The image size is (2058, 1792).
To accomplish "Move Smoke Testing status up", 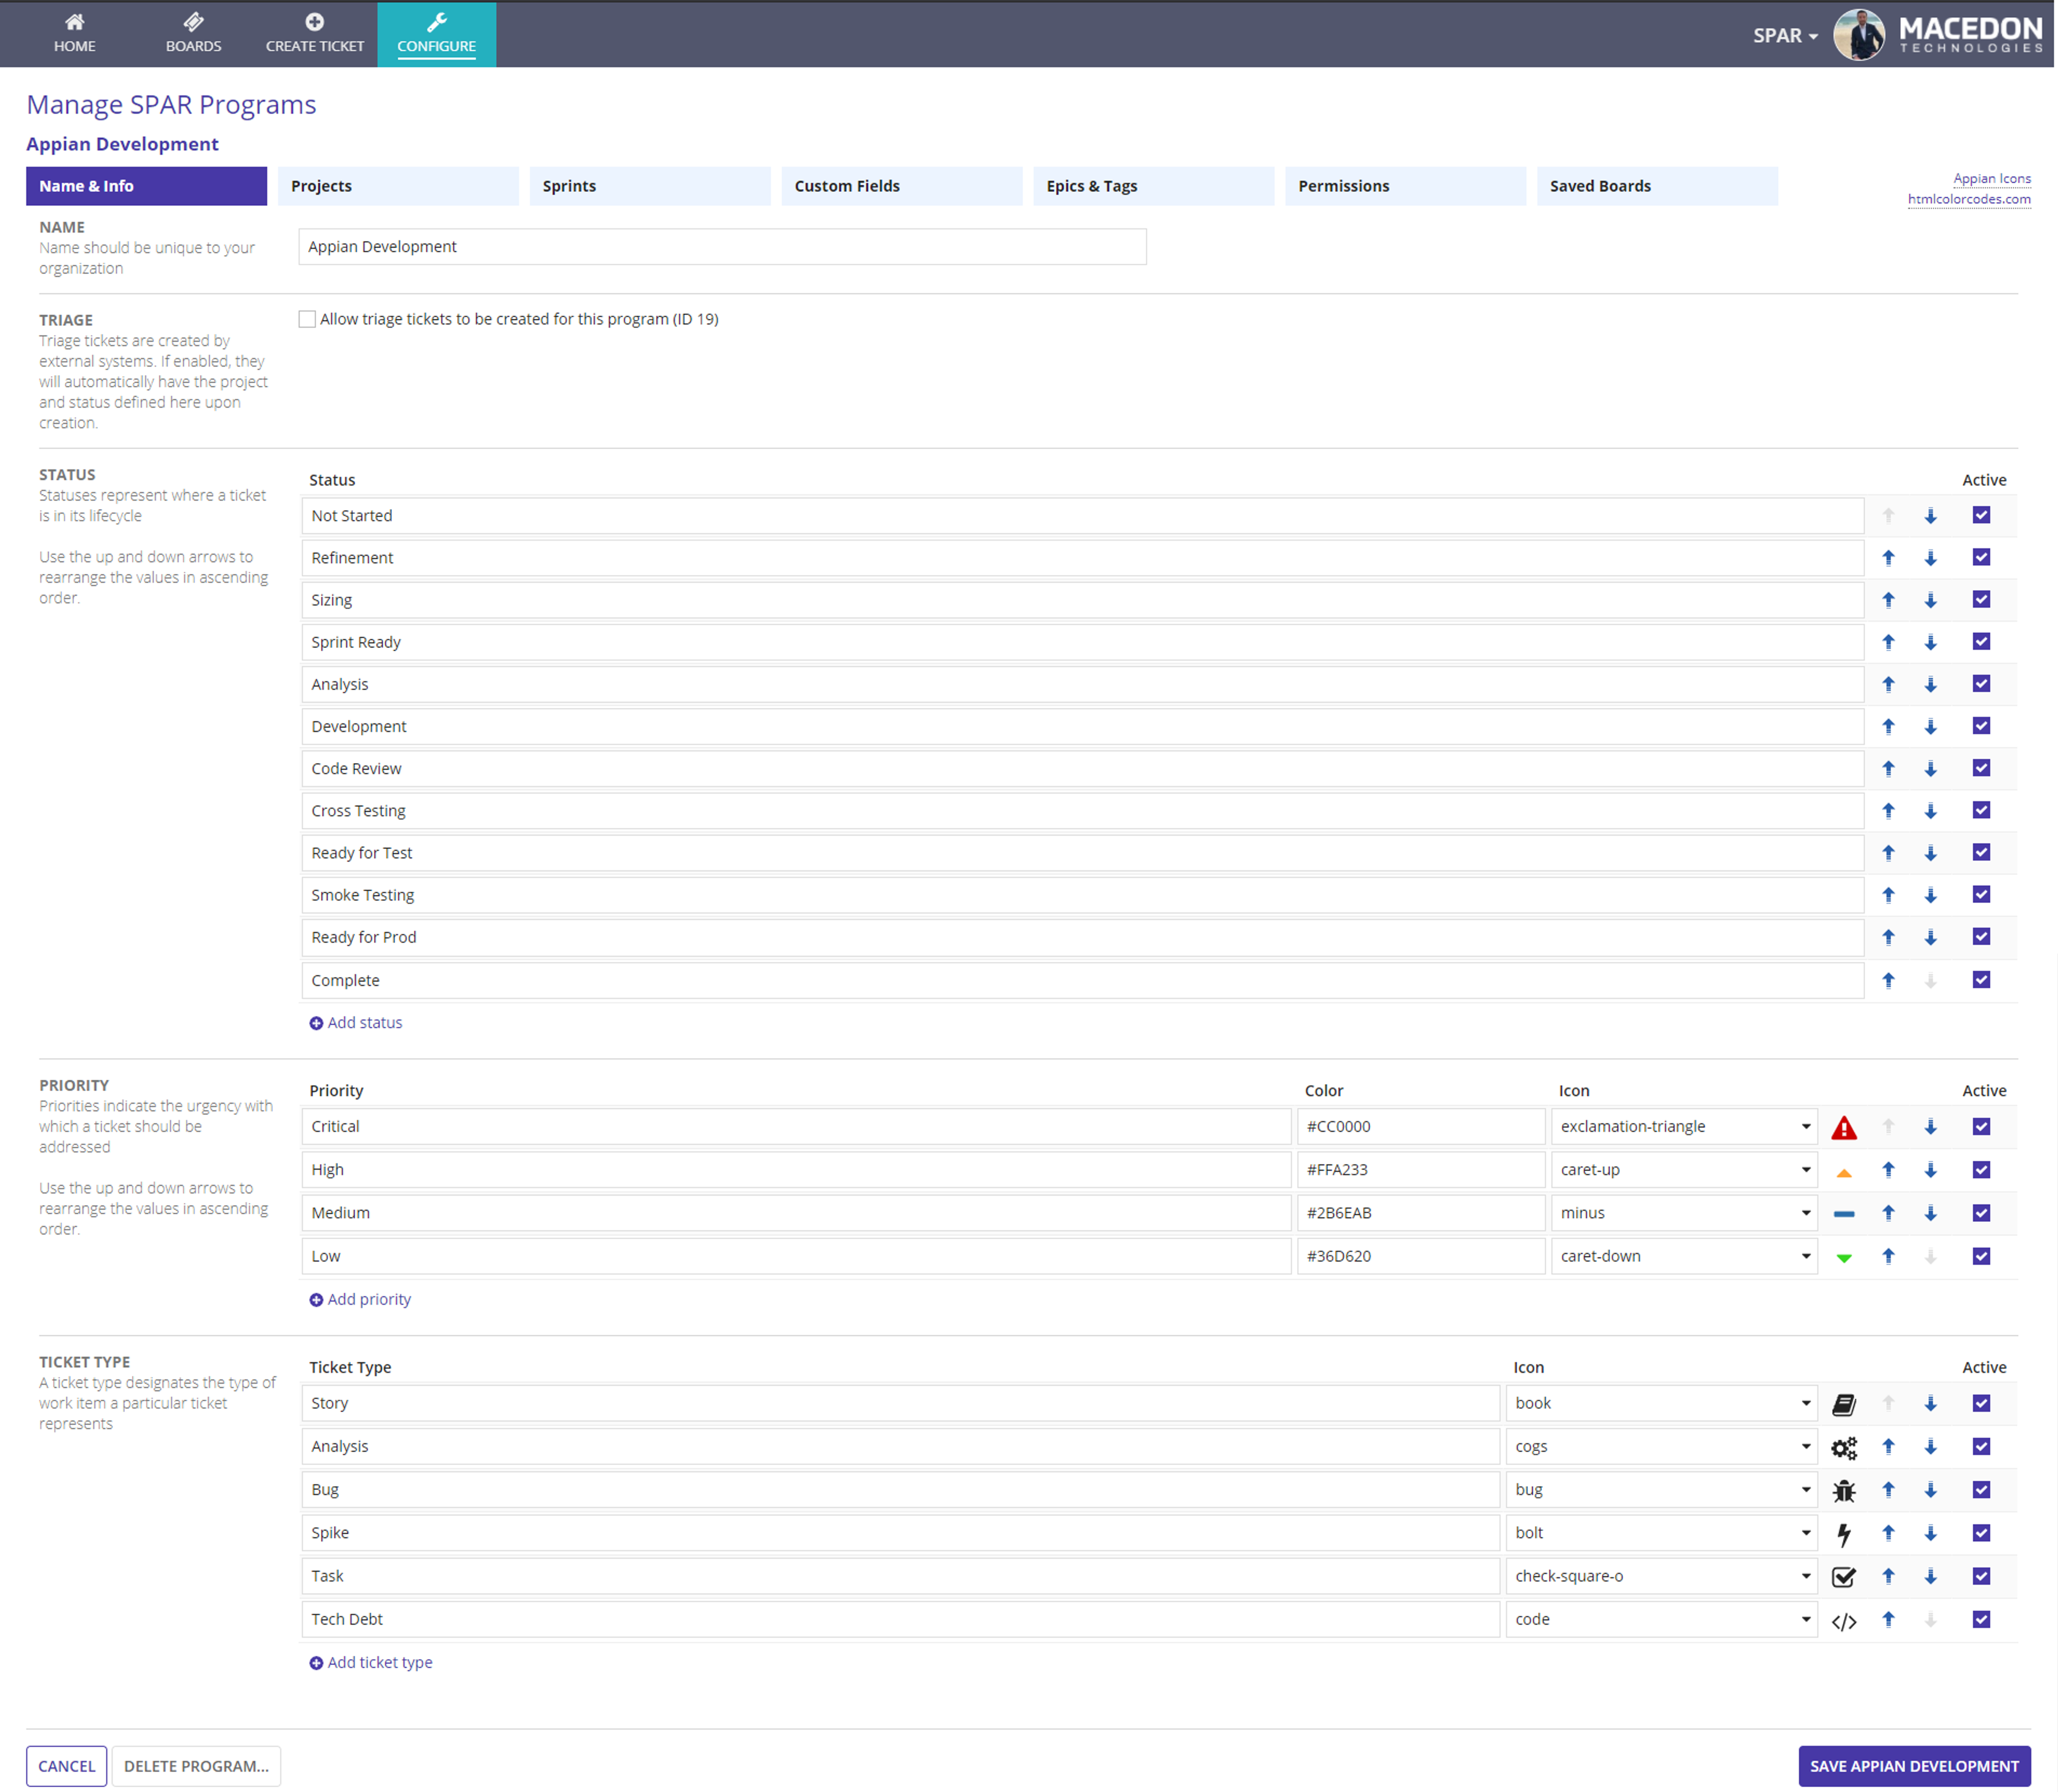I will [1888, 895].
